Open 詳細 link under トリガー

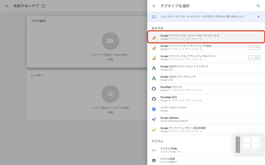pyautogui.click(x=110, y=112)
